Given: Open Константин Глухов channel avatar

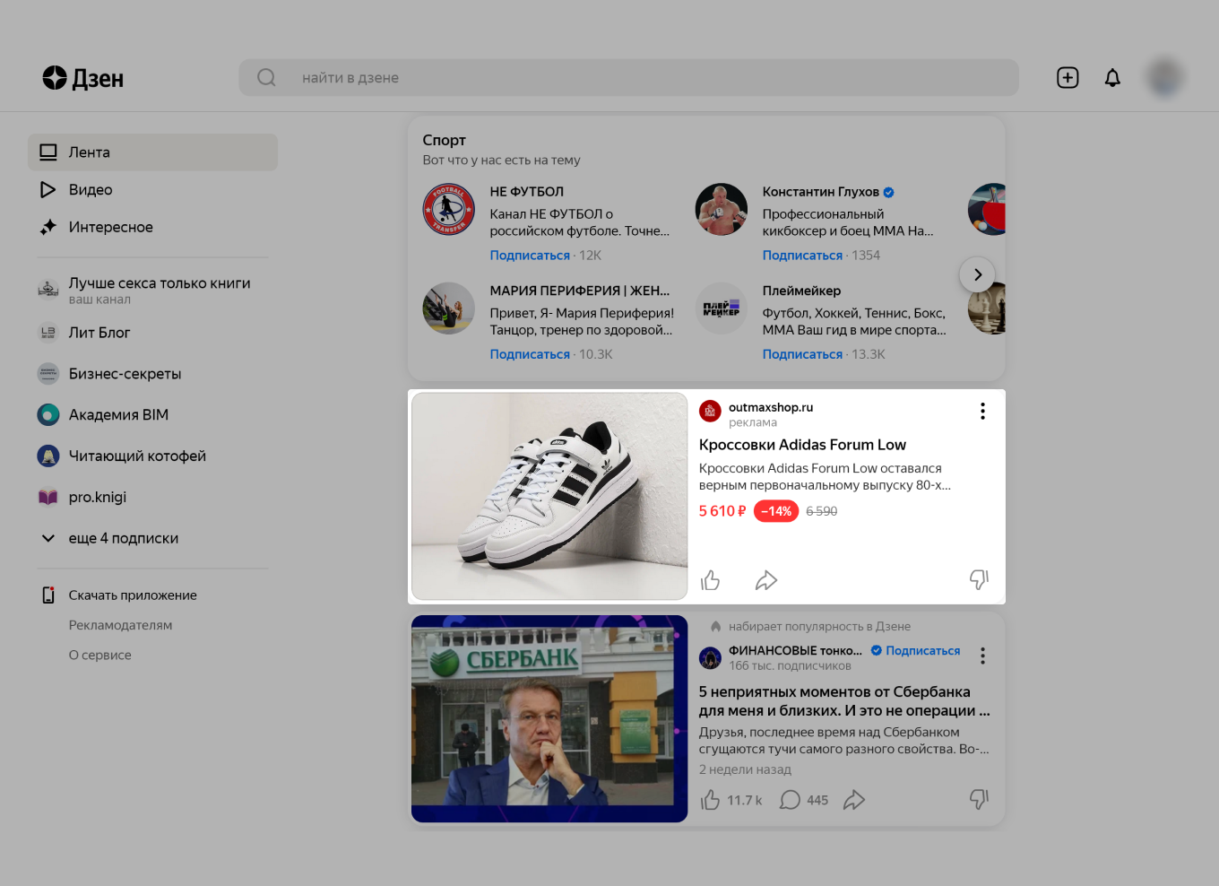Looking at the screenshot, I should pyautogui.click(x=722, y=210).
